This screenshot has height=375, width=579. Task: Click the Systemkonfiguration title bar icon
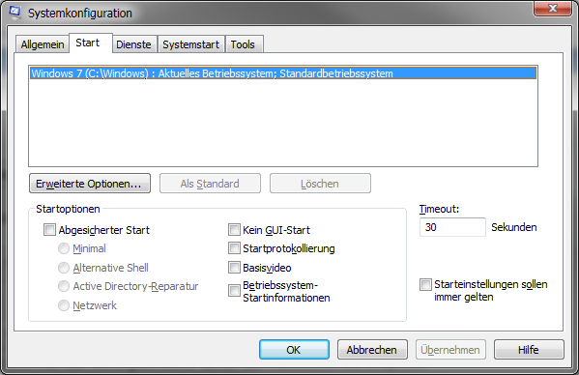click(14, 12)
